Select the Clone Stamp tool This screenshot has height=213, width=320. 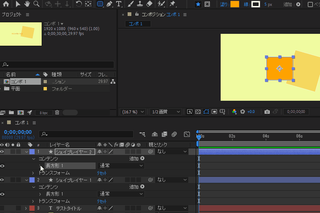click(x=140, y=4)
